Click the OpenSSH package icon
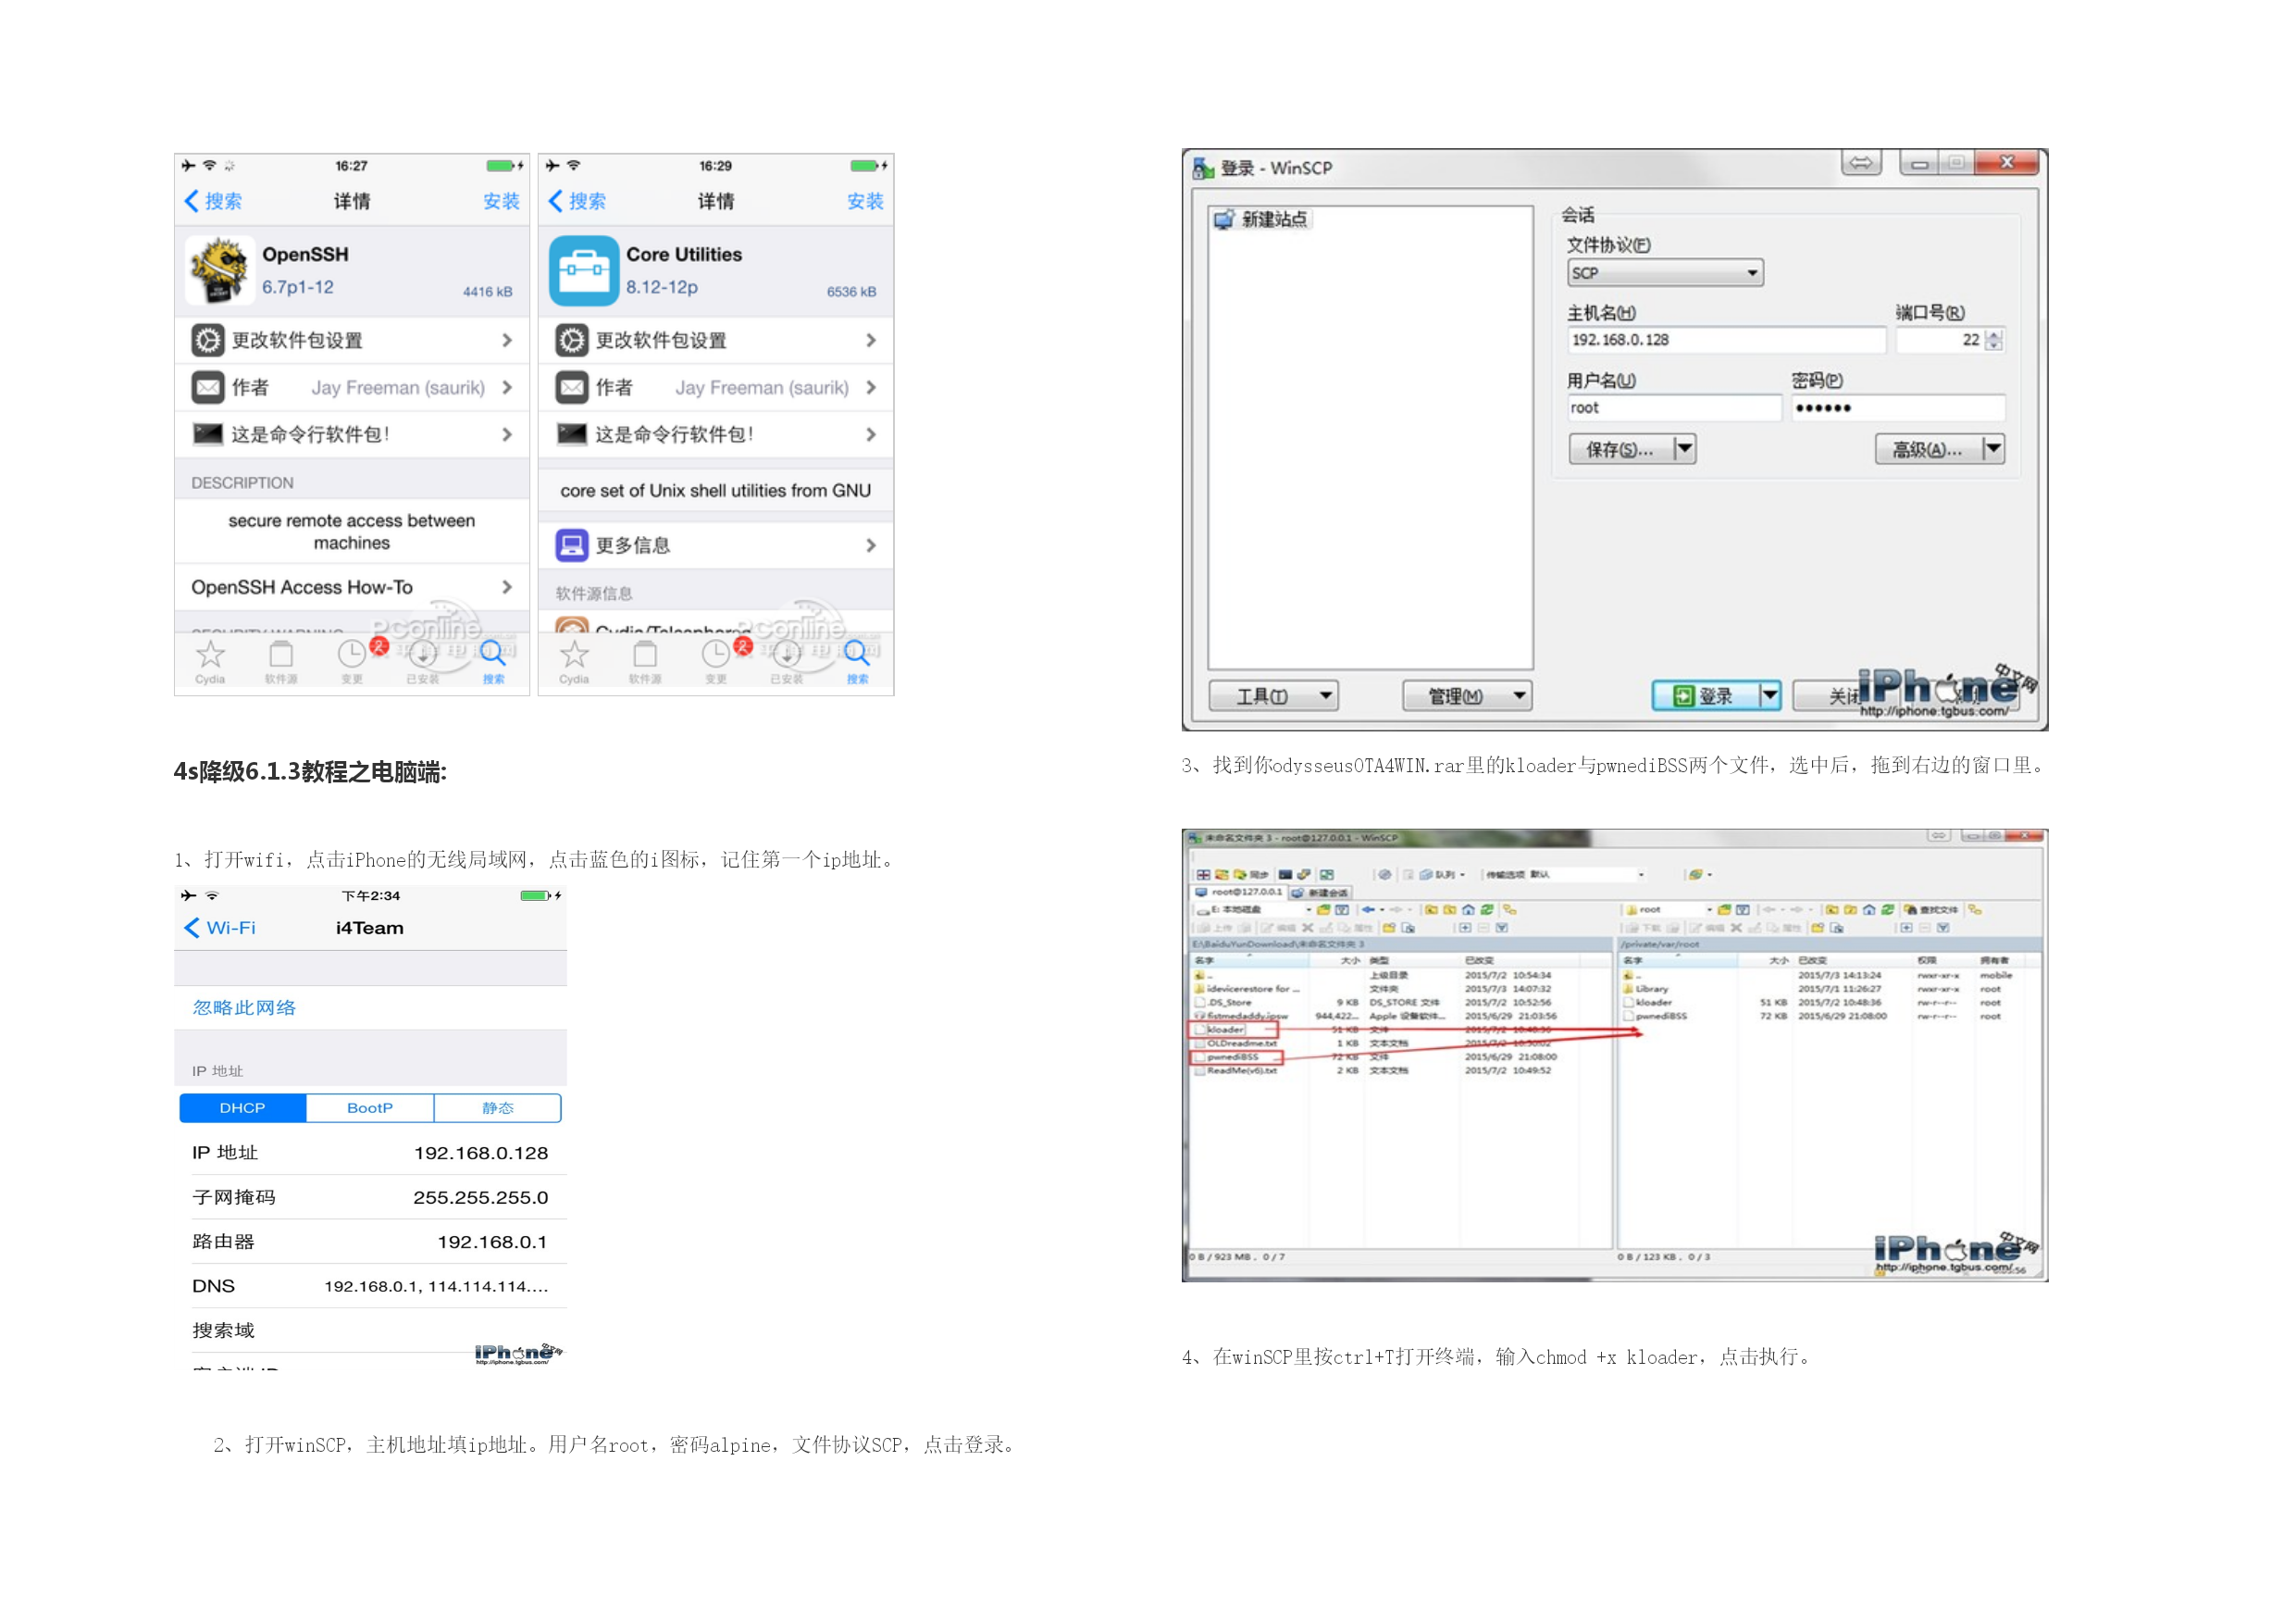 [220, 270]
